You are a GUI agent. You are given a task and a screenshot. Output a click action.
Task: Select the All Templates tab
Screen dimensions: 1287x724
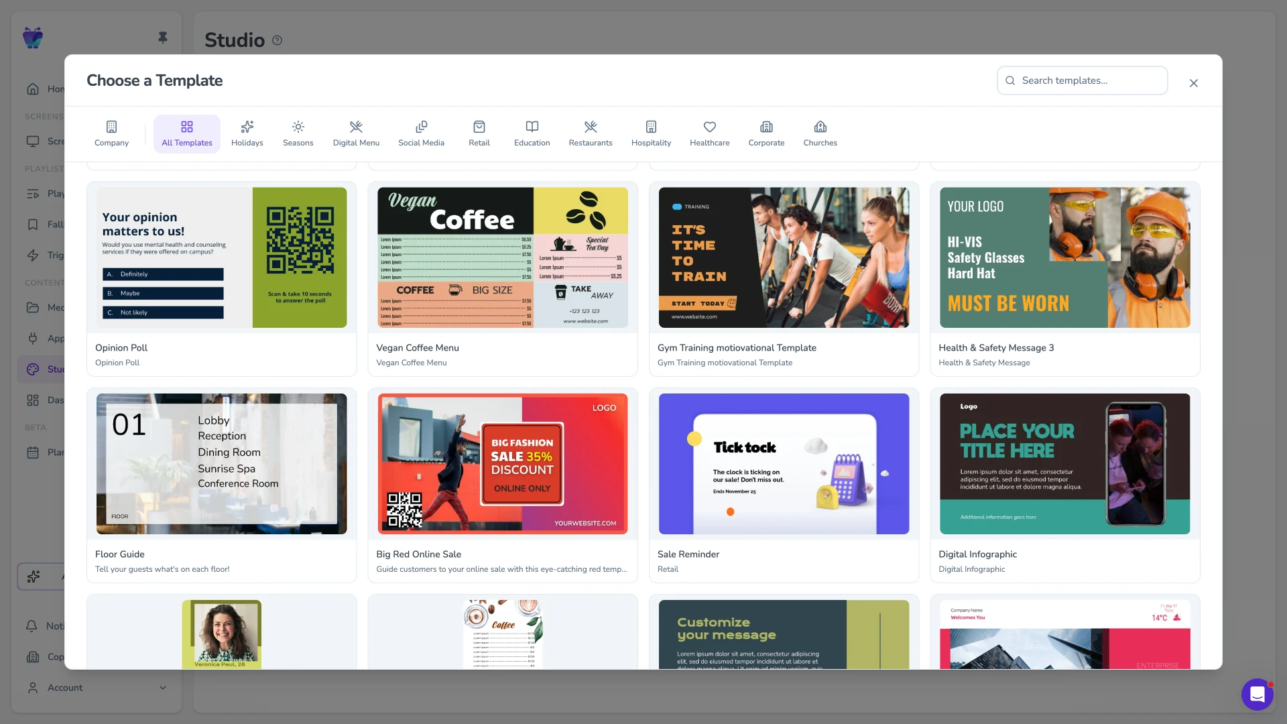point(187,133)
